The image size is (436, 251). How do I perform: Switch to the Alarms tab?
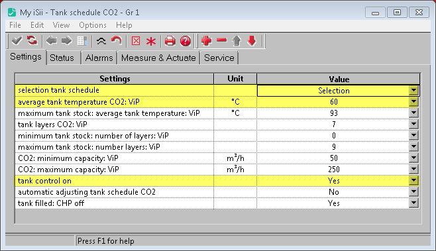(99, 58)
